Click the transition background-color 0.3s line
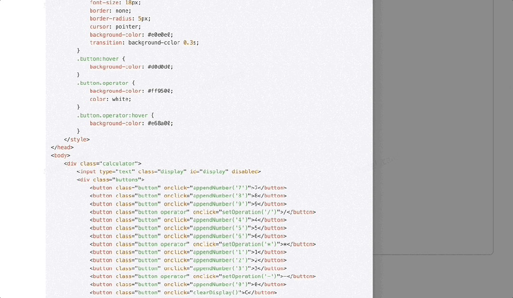 pyautogui.click(x=144, y=43)
